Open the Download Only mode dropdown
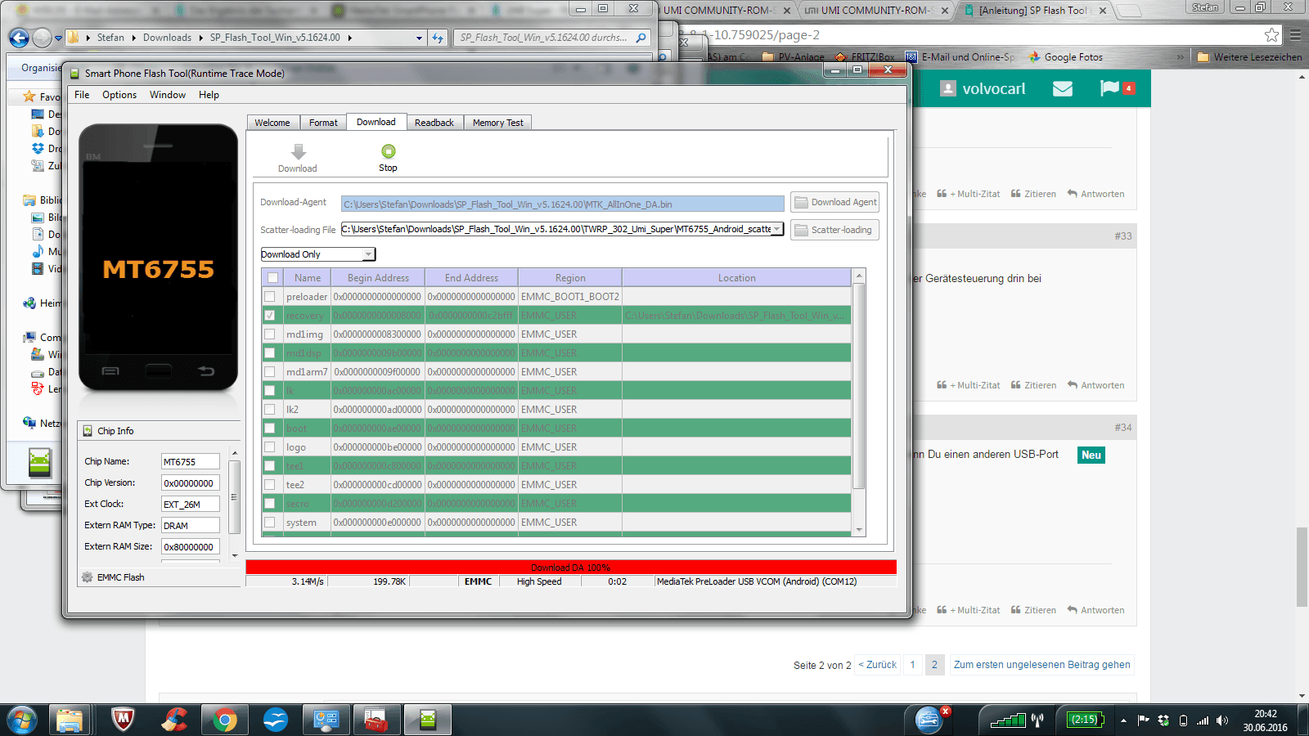 click(368, 254)
